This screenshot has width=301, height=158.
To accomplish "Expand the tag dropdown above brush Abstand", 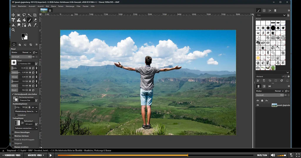I will [287, 73].
